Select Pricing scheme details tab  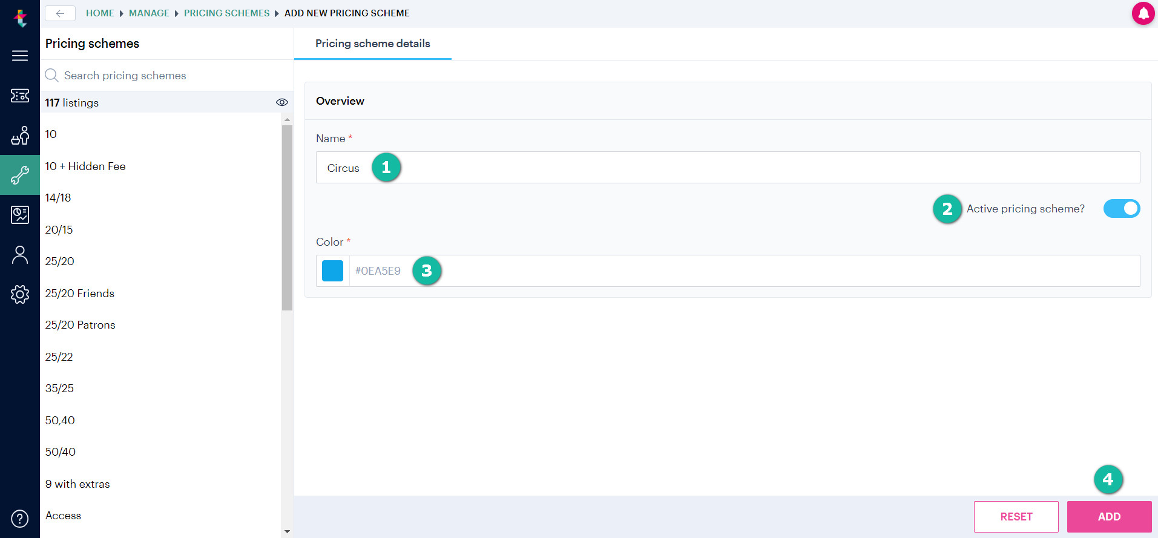tap(373, 44)
